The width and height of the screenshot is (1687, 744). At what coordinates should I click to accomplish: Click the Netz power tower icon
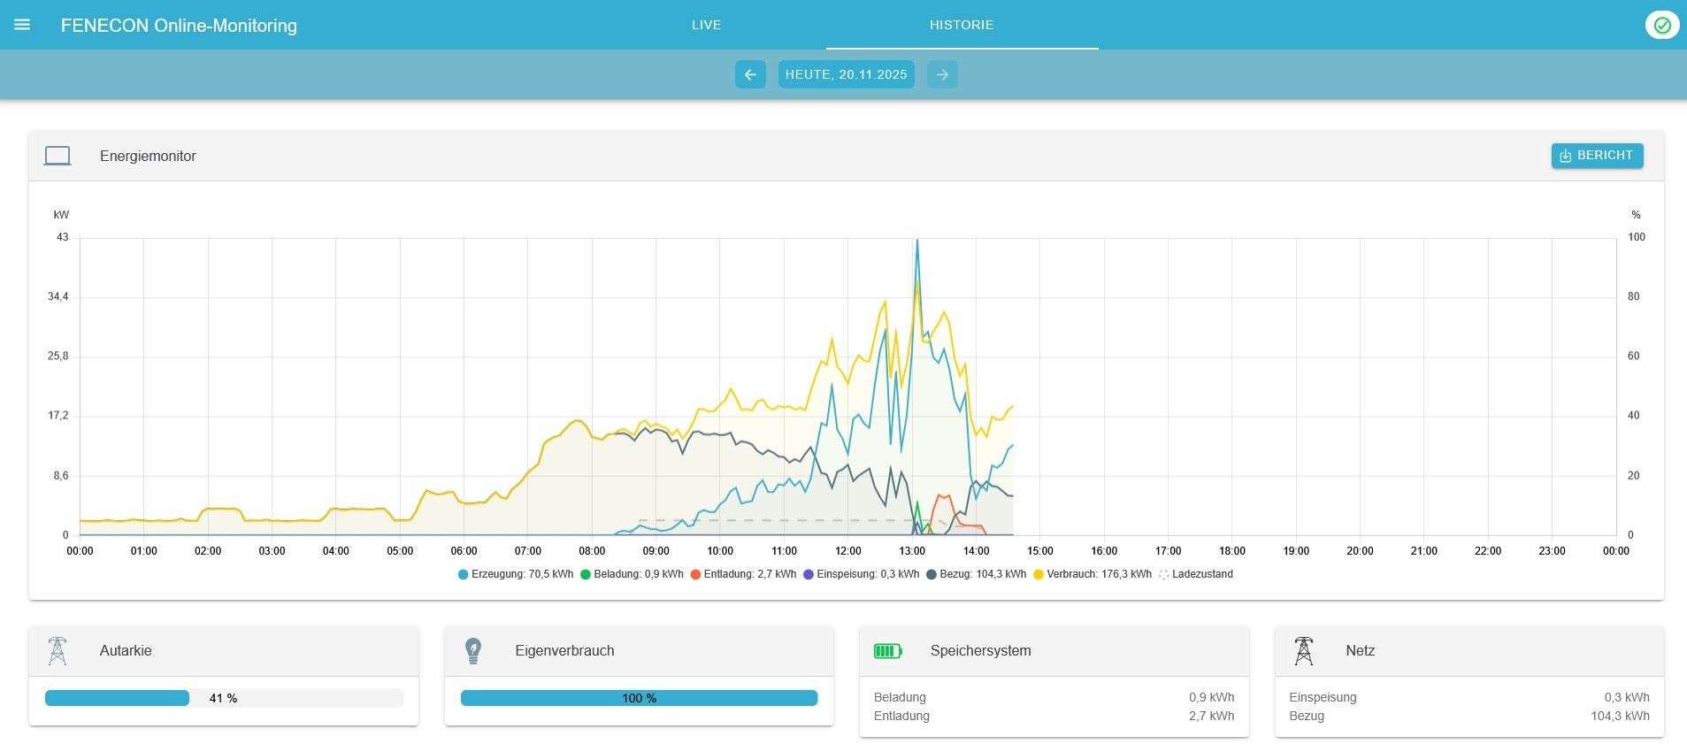point(1303,650)
